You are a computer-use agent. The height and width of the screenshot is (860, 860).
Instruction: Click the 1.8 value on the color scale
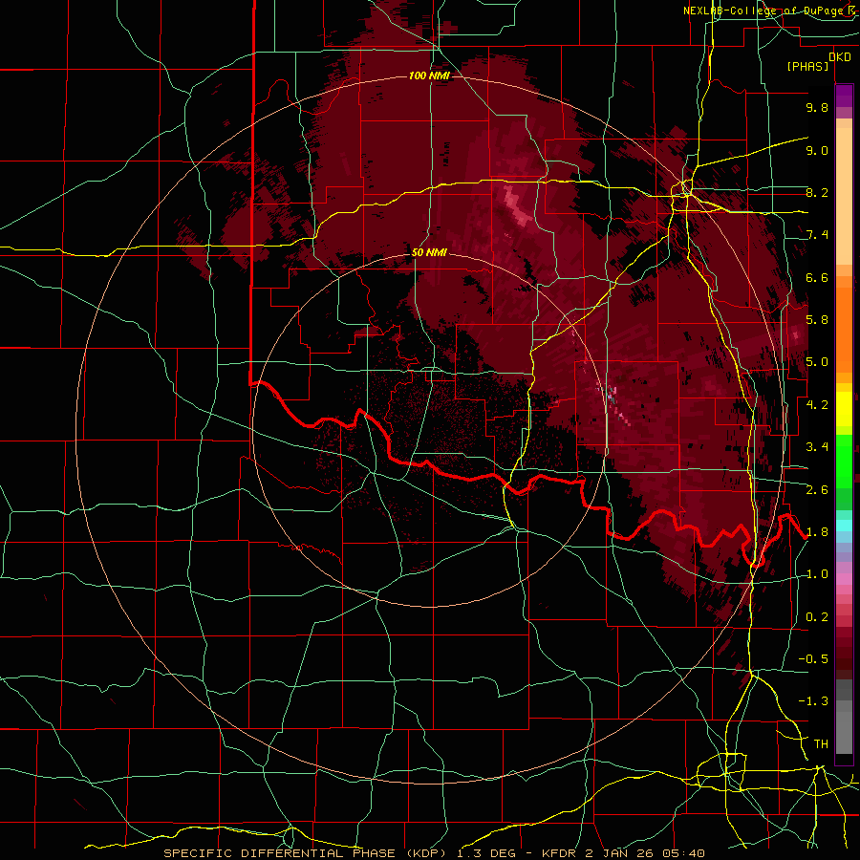[x=817, y=532]
